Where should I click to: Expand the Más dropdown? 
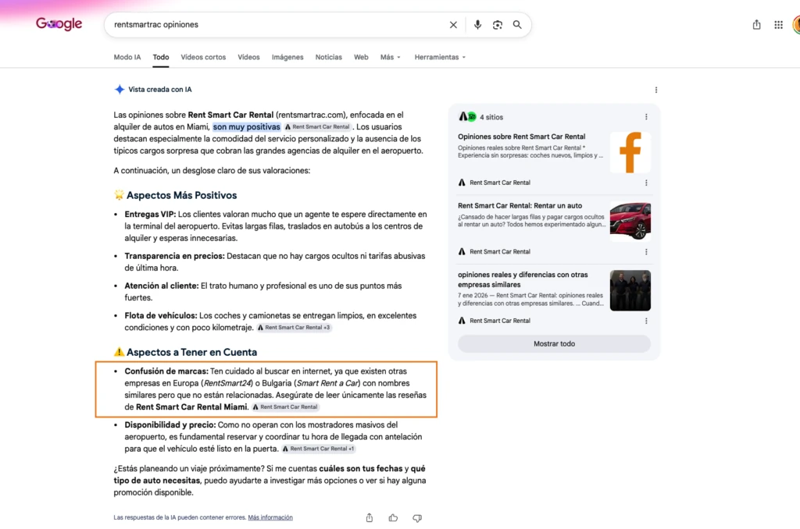pyautogui.click(x=391, y=57)
